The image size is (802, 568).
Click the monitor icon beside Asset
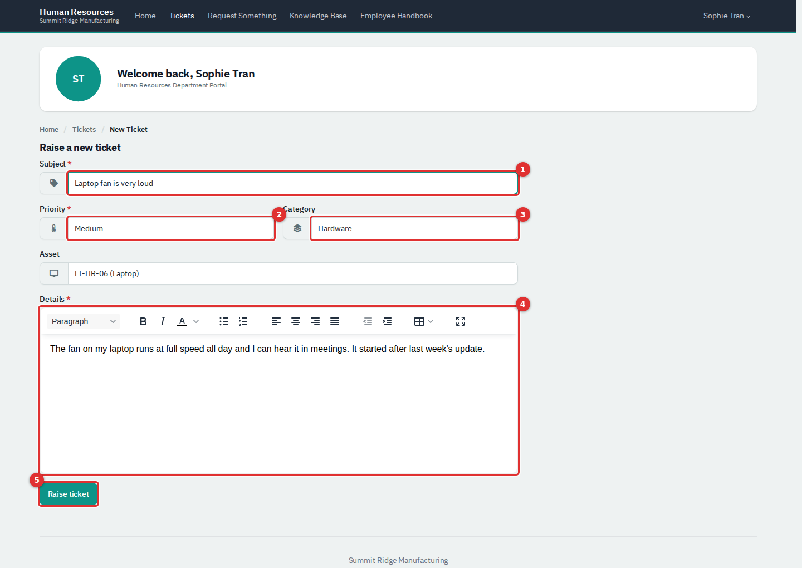(x=54, y=273)
